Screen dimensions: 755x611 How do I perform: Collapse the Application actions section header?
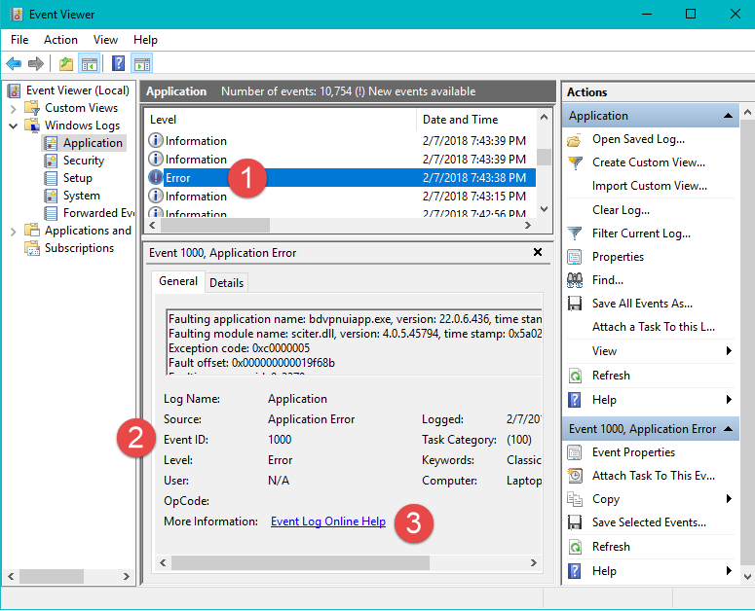pyautogui.click(x=727, y=116)
